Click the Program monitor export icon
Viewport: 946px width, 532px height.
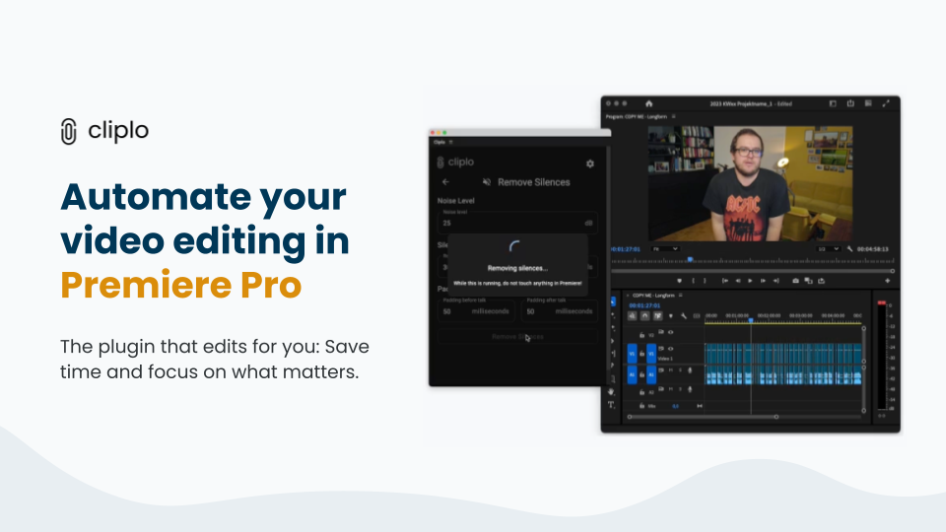(821, 281)
